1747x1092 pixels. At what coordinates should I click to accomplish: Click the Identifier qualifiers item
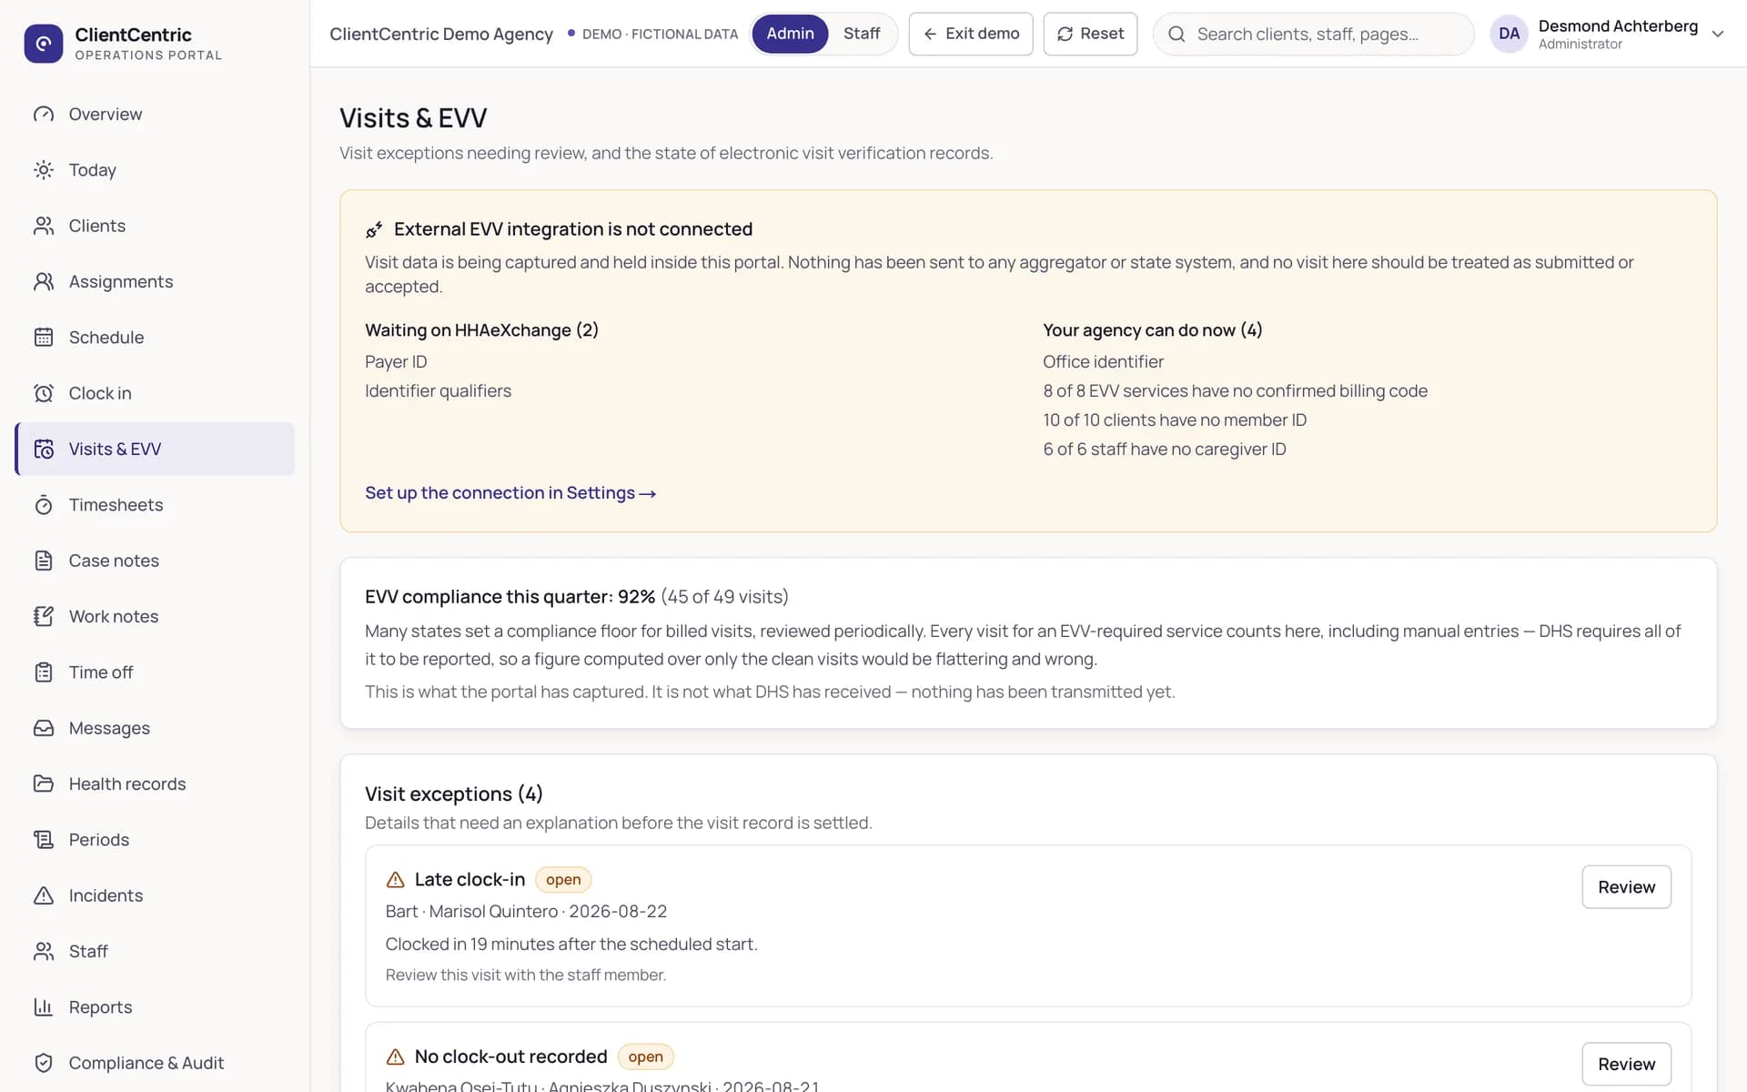coord(438,391)
